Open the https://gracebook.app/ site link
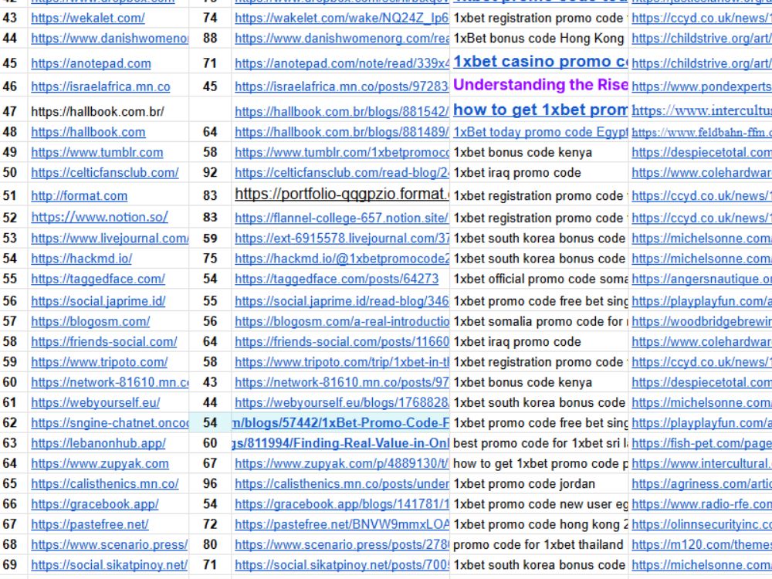The image size is (772, 579). tap(94, 504)
